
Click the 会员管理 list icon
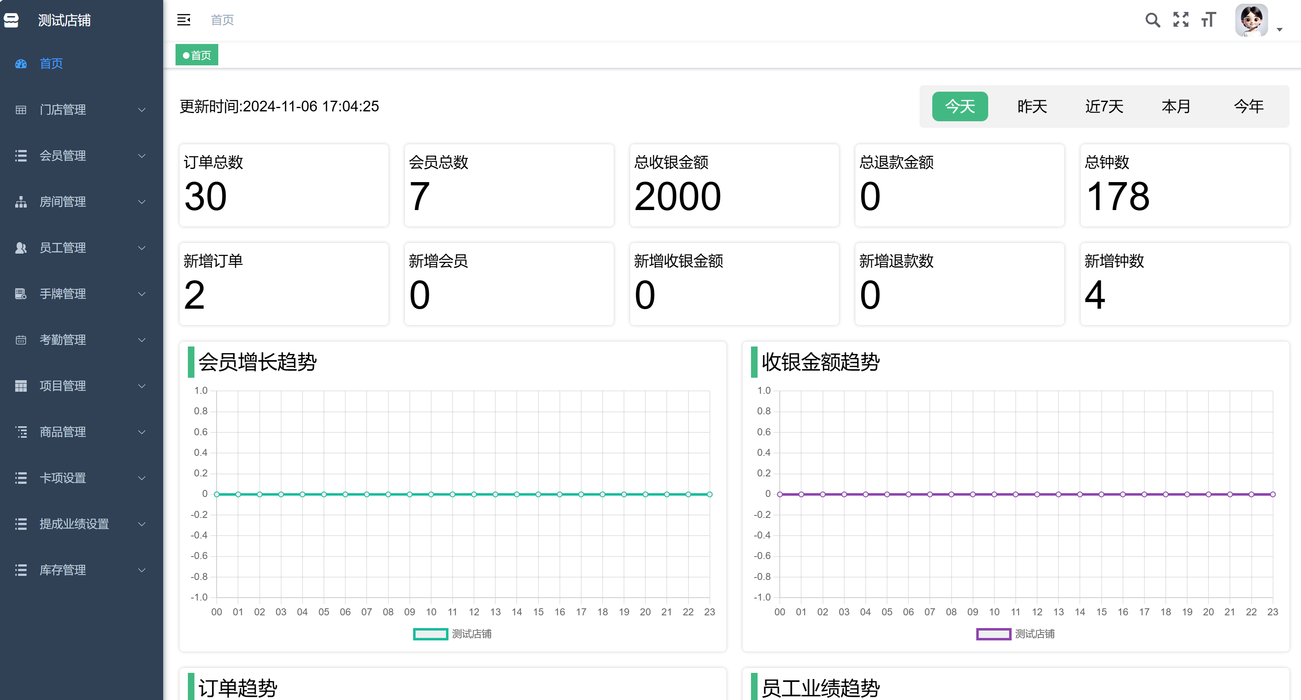click(x=21, y=155)
